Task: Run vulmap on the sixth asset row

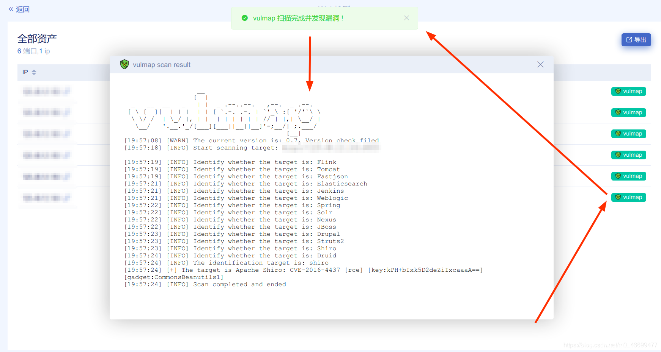Action: point(629,197)
